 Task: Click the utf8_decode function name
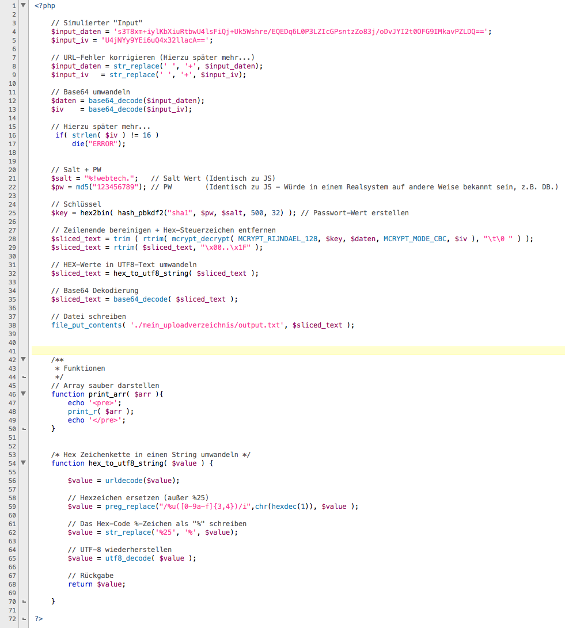coord(128,559)
